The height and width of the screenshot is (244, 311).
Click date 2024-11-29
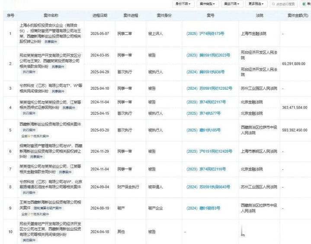pyautogui.click(x=100, y=151)
